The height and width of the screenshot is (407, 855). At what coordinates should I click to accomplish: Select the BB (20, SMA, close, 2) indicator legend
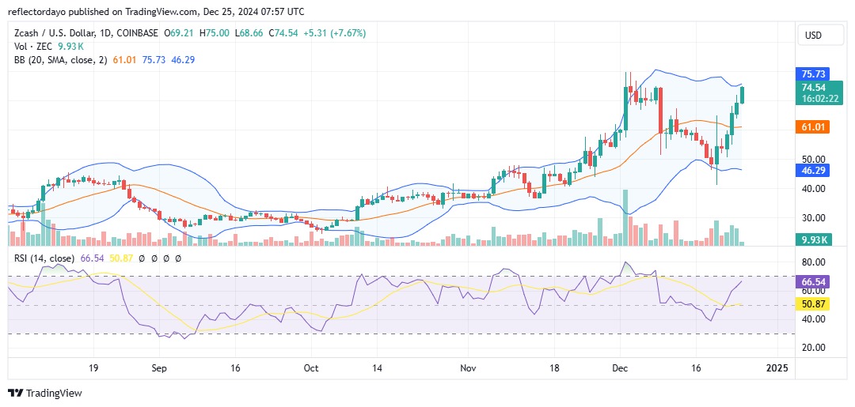coord(60,60)
